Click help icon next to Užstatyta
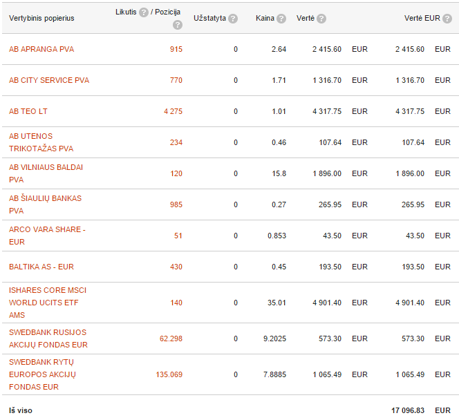This screenshot has height=420, width=459. [233, 19]
